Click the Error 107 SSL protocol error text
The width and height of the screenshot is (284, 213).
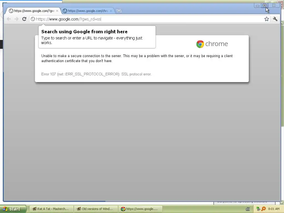click(96, 74)
